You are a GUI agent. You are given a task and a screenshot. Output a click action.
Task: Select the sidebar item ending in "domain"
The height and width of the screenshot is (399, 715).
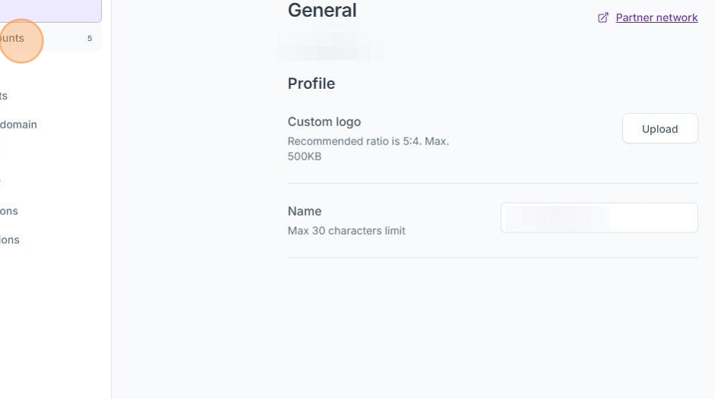coord(18,125)
